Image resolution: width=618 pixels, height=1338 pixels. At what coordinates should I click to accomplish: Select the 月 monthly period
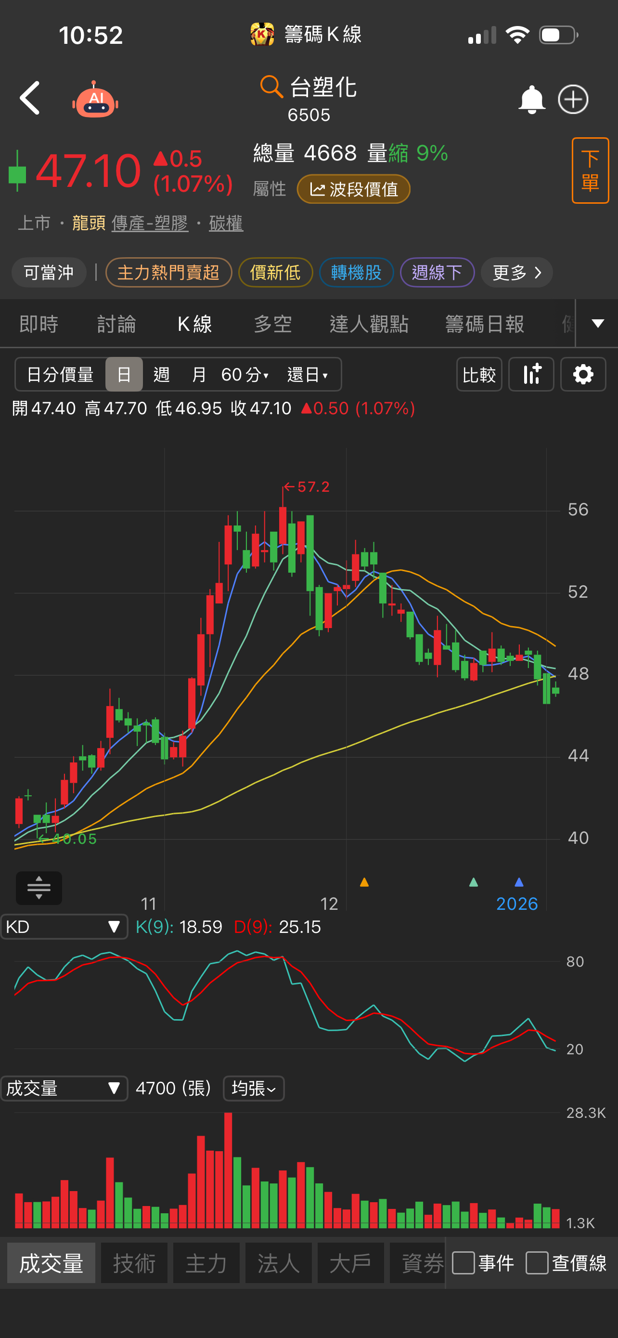coord(199,375)
